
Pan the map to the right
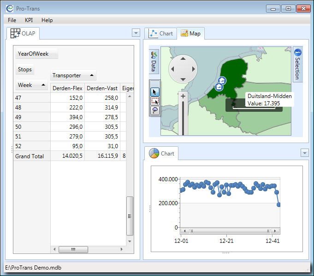click(x=194, y=69)
